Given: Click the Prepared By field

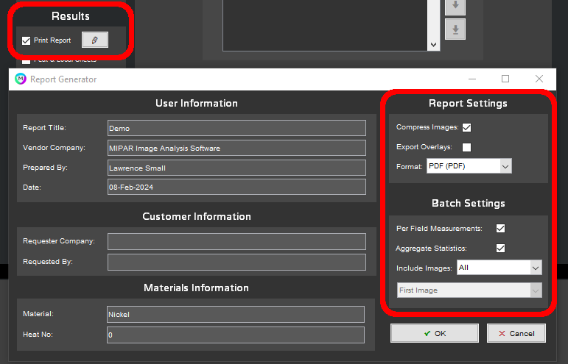Looking at the screenshot, I should coord(236,168).
